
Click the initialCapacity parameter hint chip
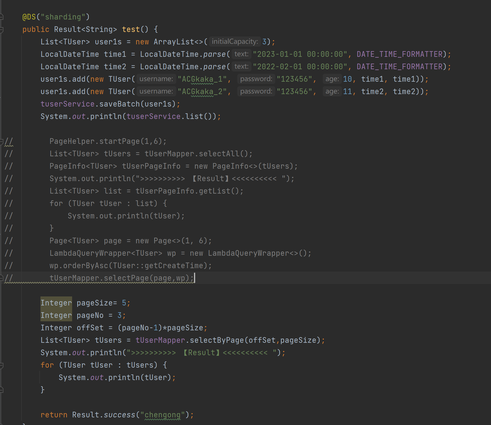235,42
